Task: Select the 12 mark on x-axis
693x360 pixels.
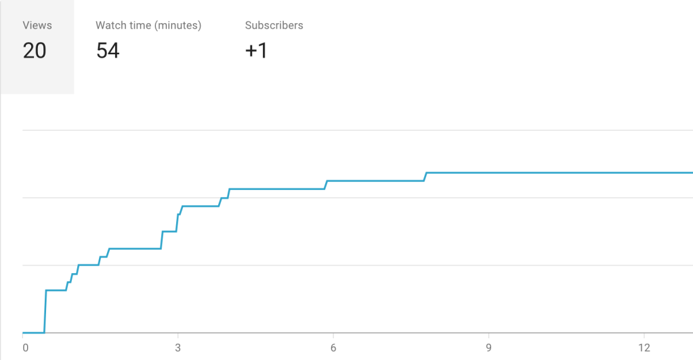Action: [644, 348]
